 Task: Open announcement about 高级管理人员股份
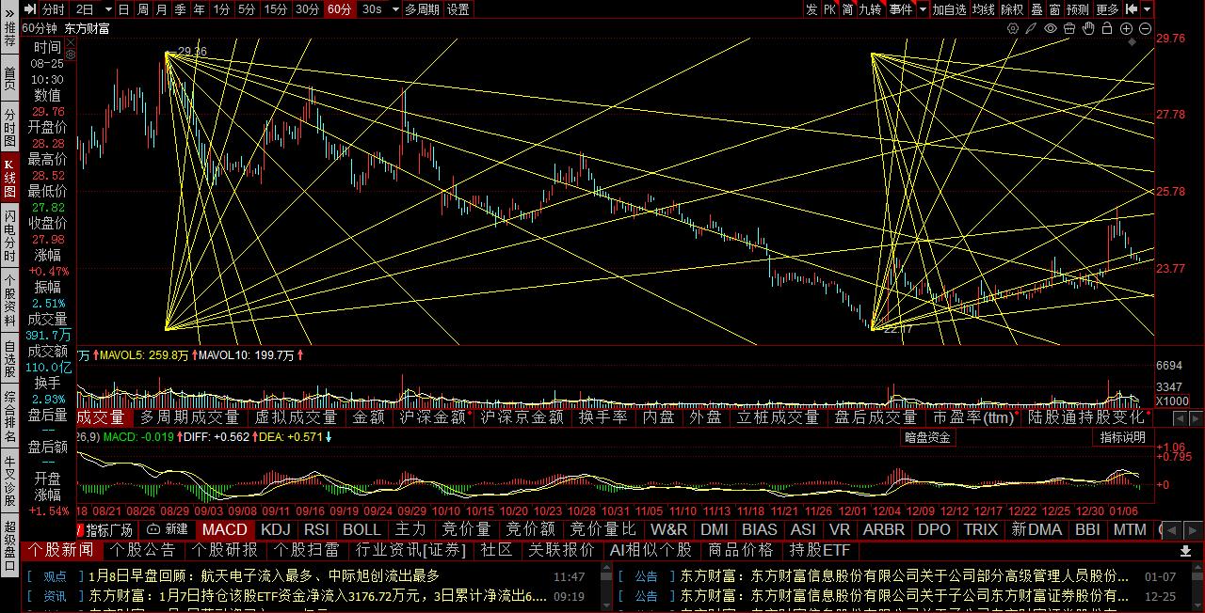[x=905, y=576]
